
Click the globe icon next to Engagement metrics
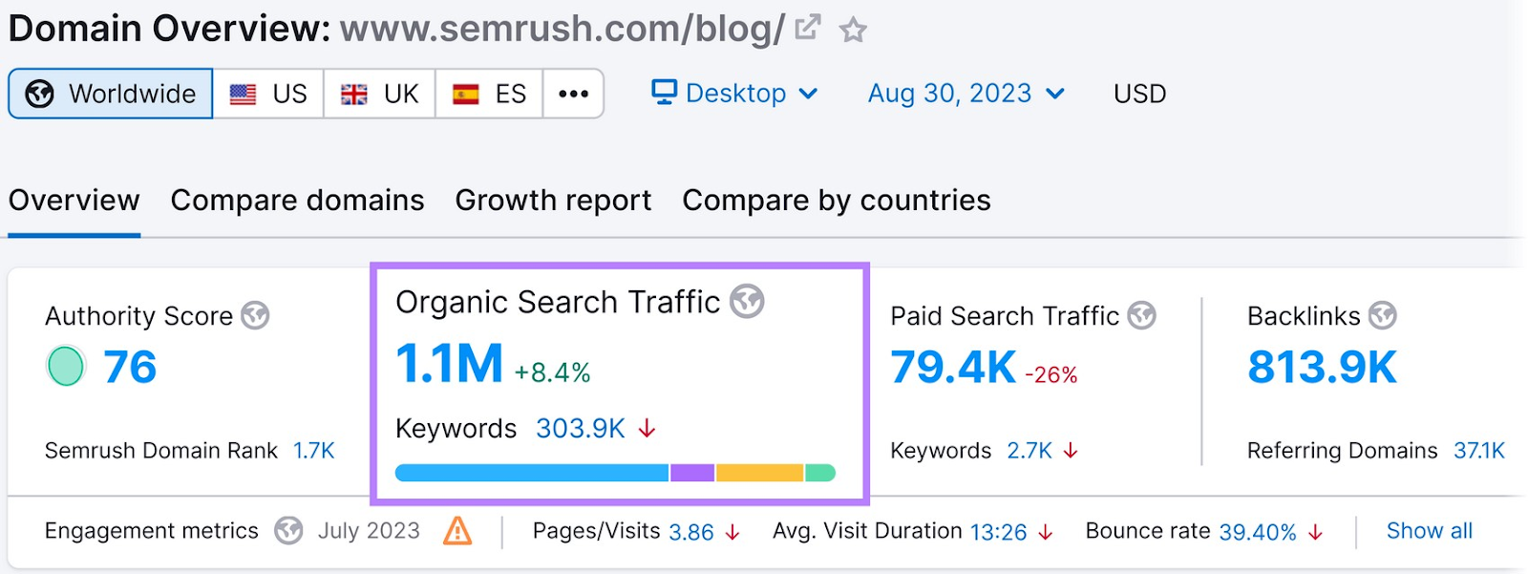288,530
